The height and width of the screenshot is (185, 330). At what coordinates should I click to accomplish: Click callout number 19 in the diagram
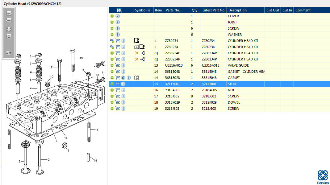tap(81, 58)
